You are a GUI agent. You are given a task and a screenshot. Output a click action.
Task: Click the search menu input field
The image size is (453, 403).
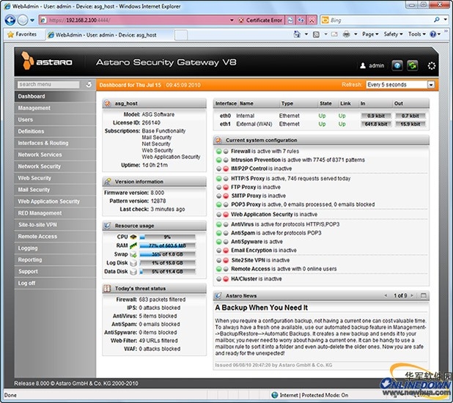click(48, 84)
